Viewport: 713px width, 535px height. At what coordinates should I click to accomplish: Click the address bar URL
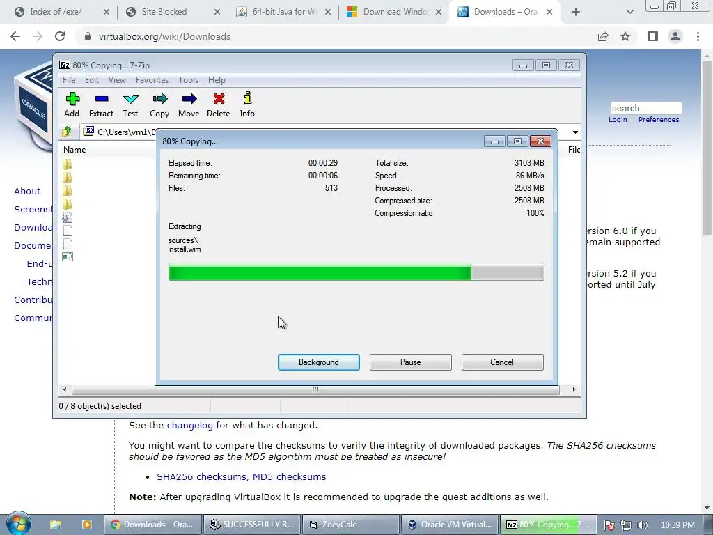[x=164, y=36]
